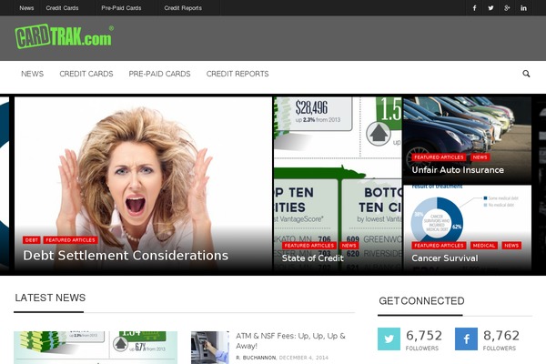Click the DECEMBER 4, 2014 date
The image size is (546, 364).
tap(304, 358)
